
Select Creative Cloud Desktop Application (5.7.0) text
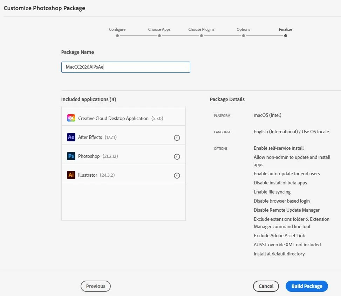121,118
